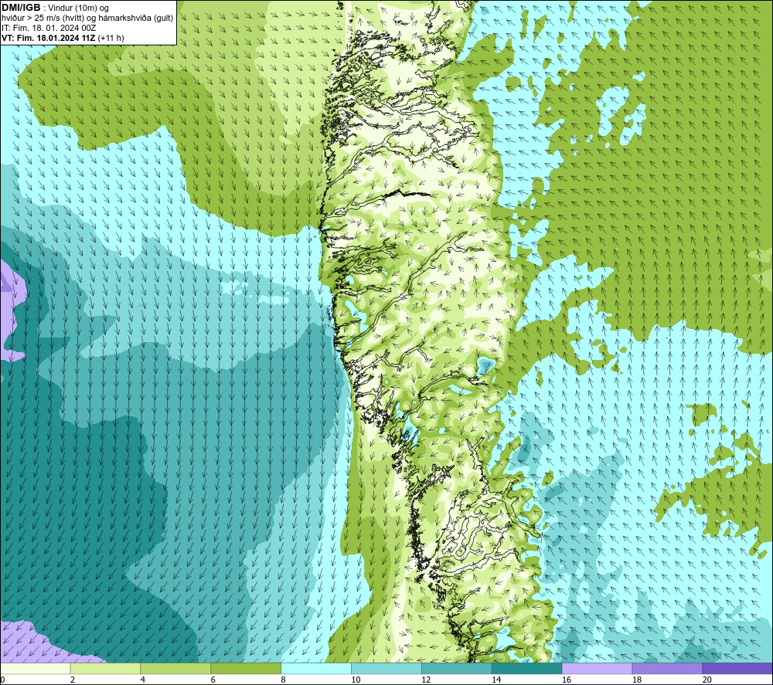Click the 'hviður > 25 m/s (hvítt)' description line

pos(87,19)
